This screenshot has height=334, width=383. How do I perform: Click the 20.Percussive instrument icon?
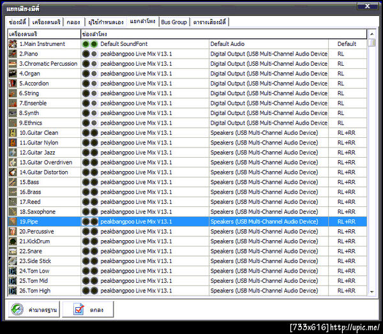tap(13, 231)
